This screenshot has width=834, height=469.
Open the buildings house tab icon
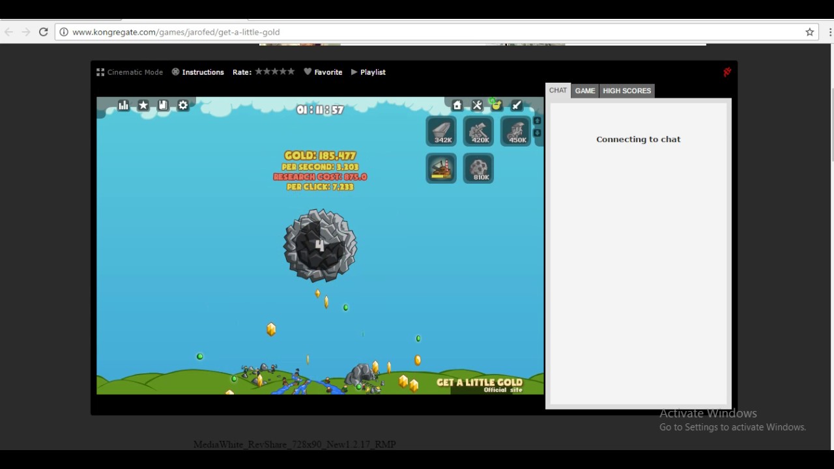457,106
